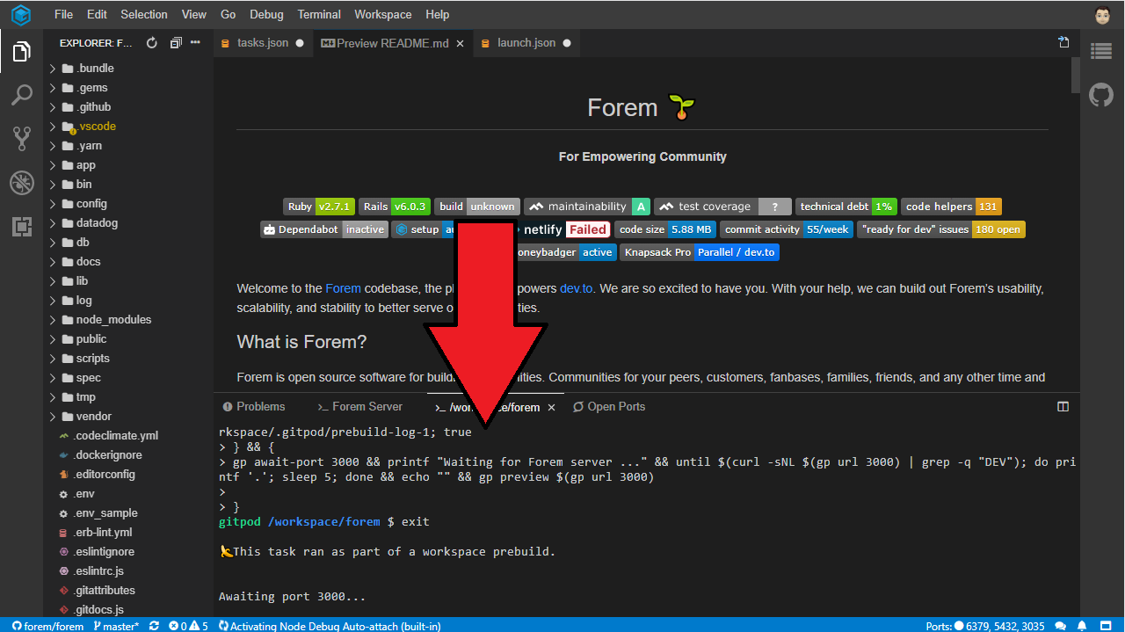
Task: Open the Source Control view icon
Action: (22, 138)
